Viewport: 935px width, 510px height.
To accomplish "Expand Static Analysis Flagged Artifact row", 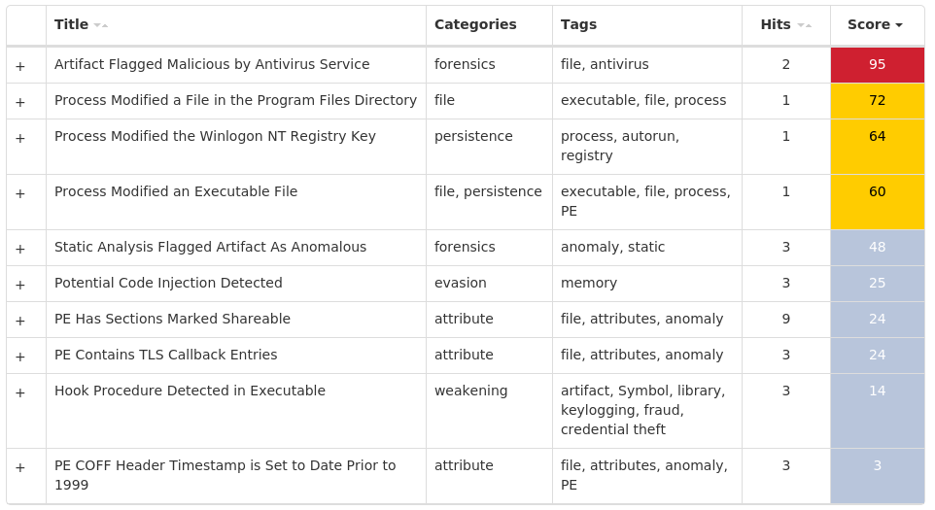I will click(x=20, y=249).
